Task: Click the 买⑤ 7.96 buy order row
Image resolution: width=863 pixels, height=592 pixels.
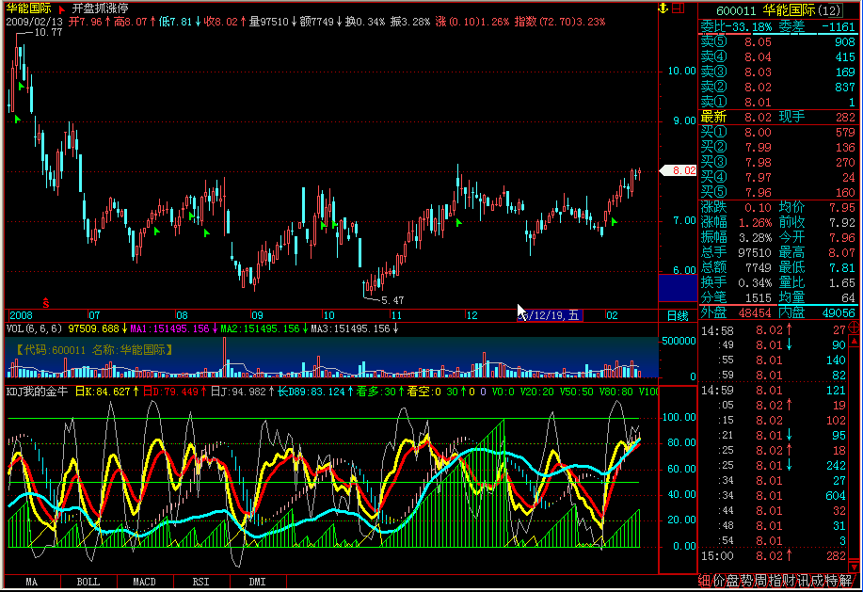Action: (777, 193)
